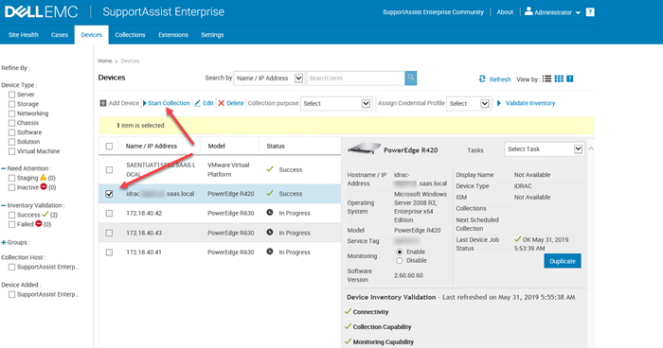Image resolution: width=663 pixels, height=348 pixels.
Task: Check the SAENTUAT VMware row checkbox
Action: coord(109,170)
